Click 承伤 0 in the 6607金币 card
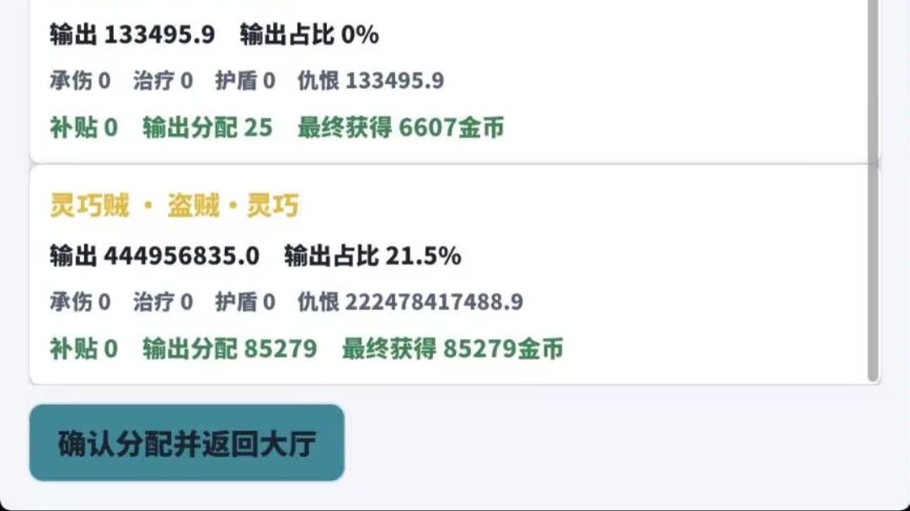Image resolution: width=910 pixels, height=511 pixels. tap(80, 81)
